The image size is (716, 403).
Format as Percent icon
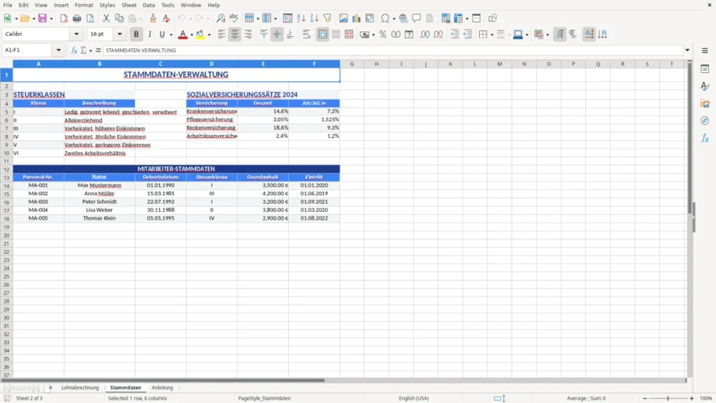(x=382, y=34)
